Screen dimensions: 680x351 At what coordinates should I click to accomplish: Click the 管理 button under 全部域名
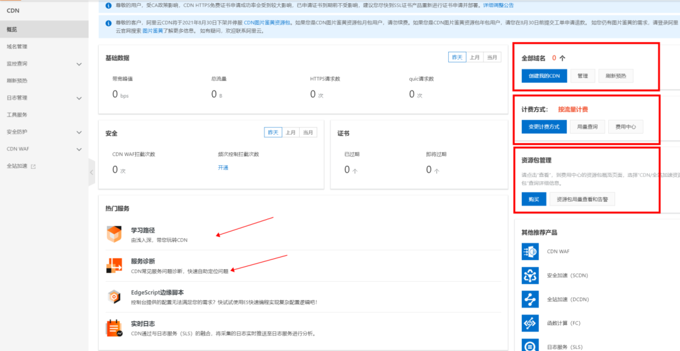pyautogui.click(x=582, y=76)
